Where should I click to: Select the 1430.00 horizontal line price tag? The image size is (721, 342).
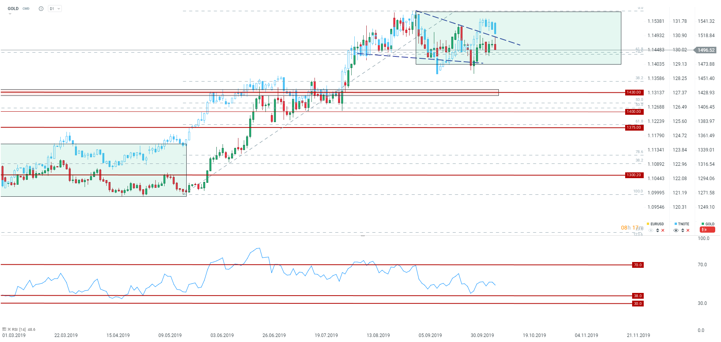(634, 92)
